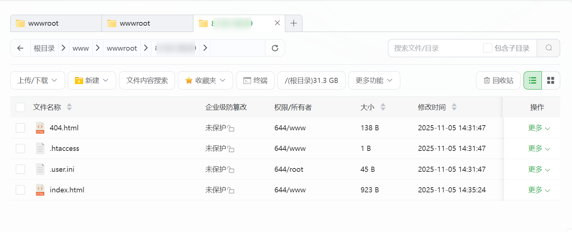Screen dimensions: 572x232
Task: Switch to grid view icon
Action: tap(550, 80)
